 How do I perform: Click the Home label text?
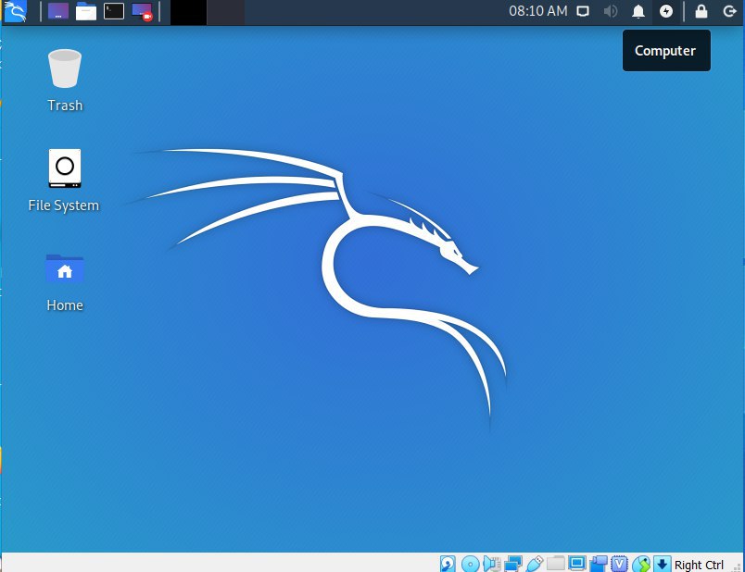65,305
